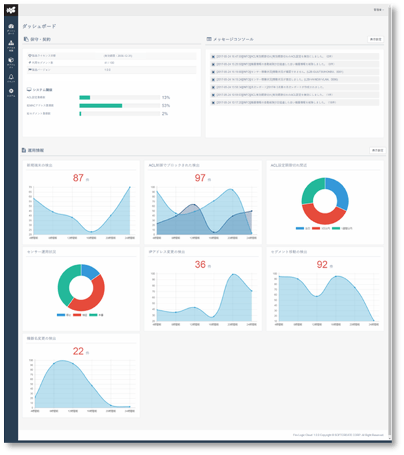
Task: Click the document icon beside the 運用情報 heading
Action: click(24, 150)
